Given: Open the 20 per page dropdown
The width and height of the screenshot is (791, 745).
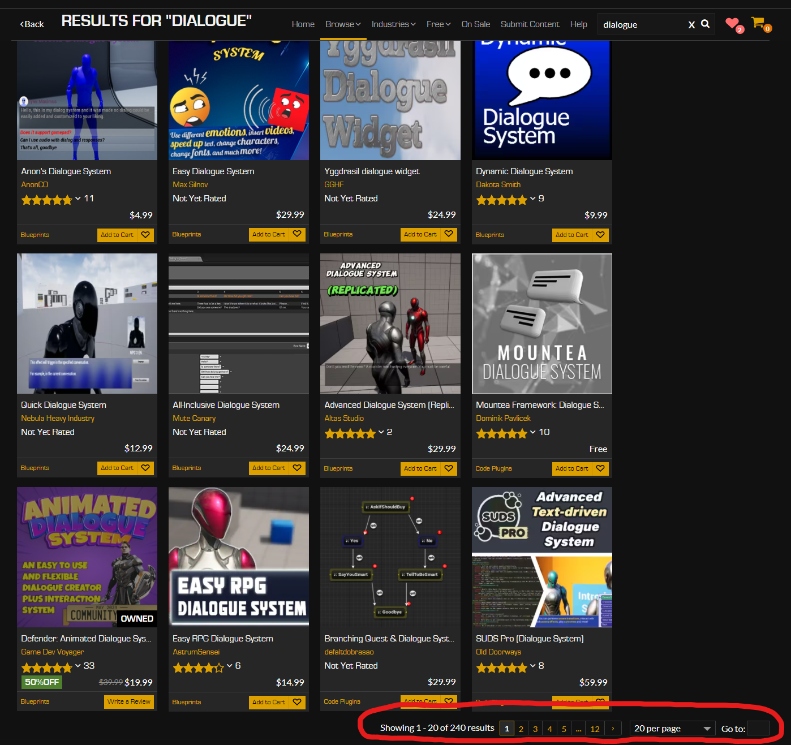Looking at the screenshot, I should pyautogui.click(x=672, y=729).
